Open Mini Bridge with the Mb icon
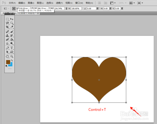This screenshot has height=124, width=157. point(106,3)
